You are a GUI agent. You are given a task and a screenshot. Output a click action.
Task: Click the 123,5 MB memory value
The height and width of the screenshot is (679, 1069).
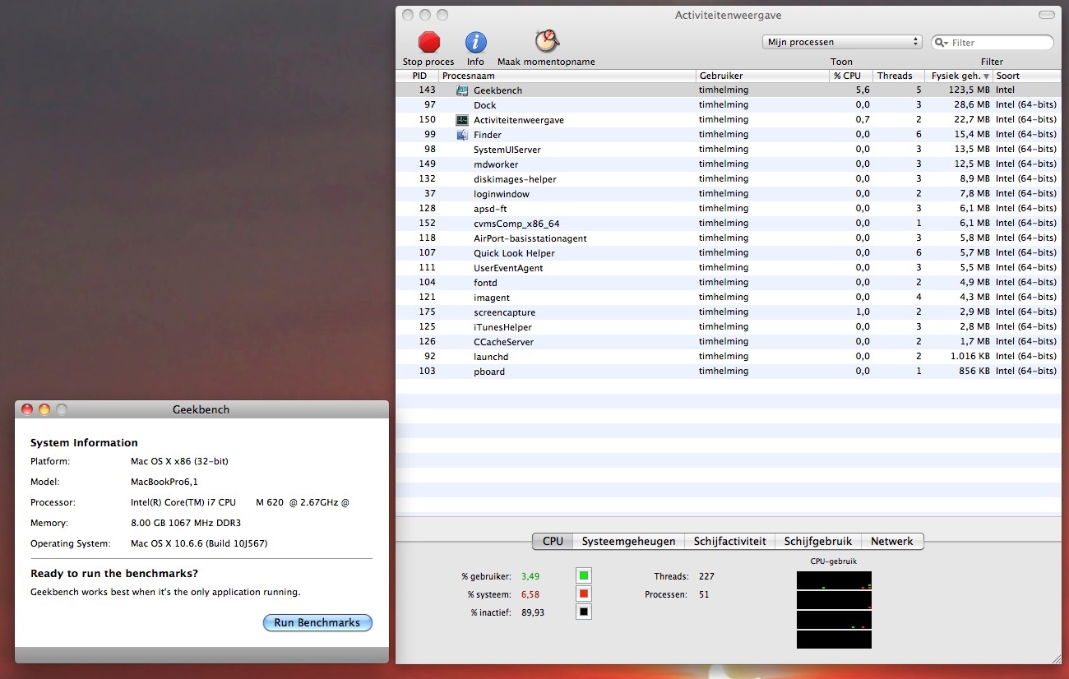(969, 90)
